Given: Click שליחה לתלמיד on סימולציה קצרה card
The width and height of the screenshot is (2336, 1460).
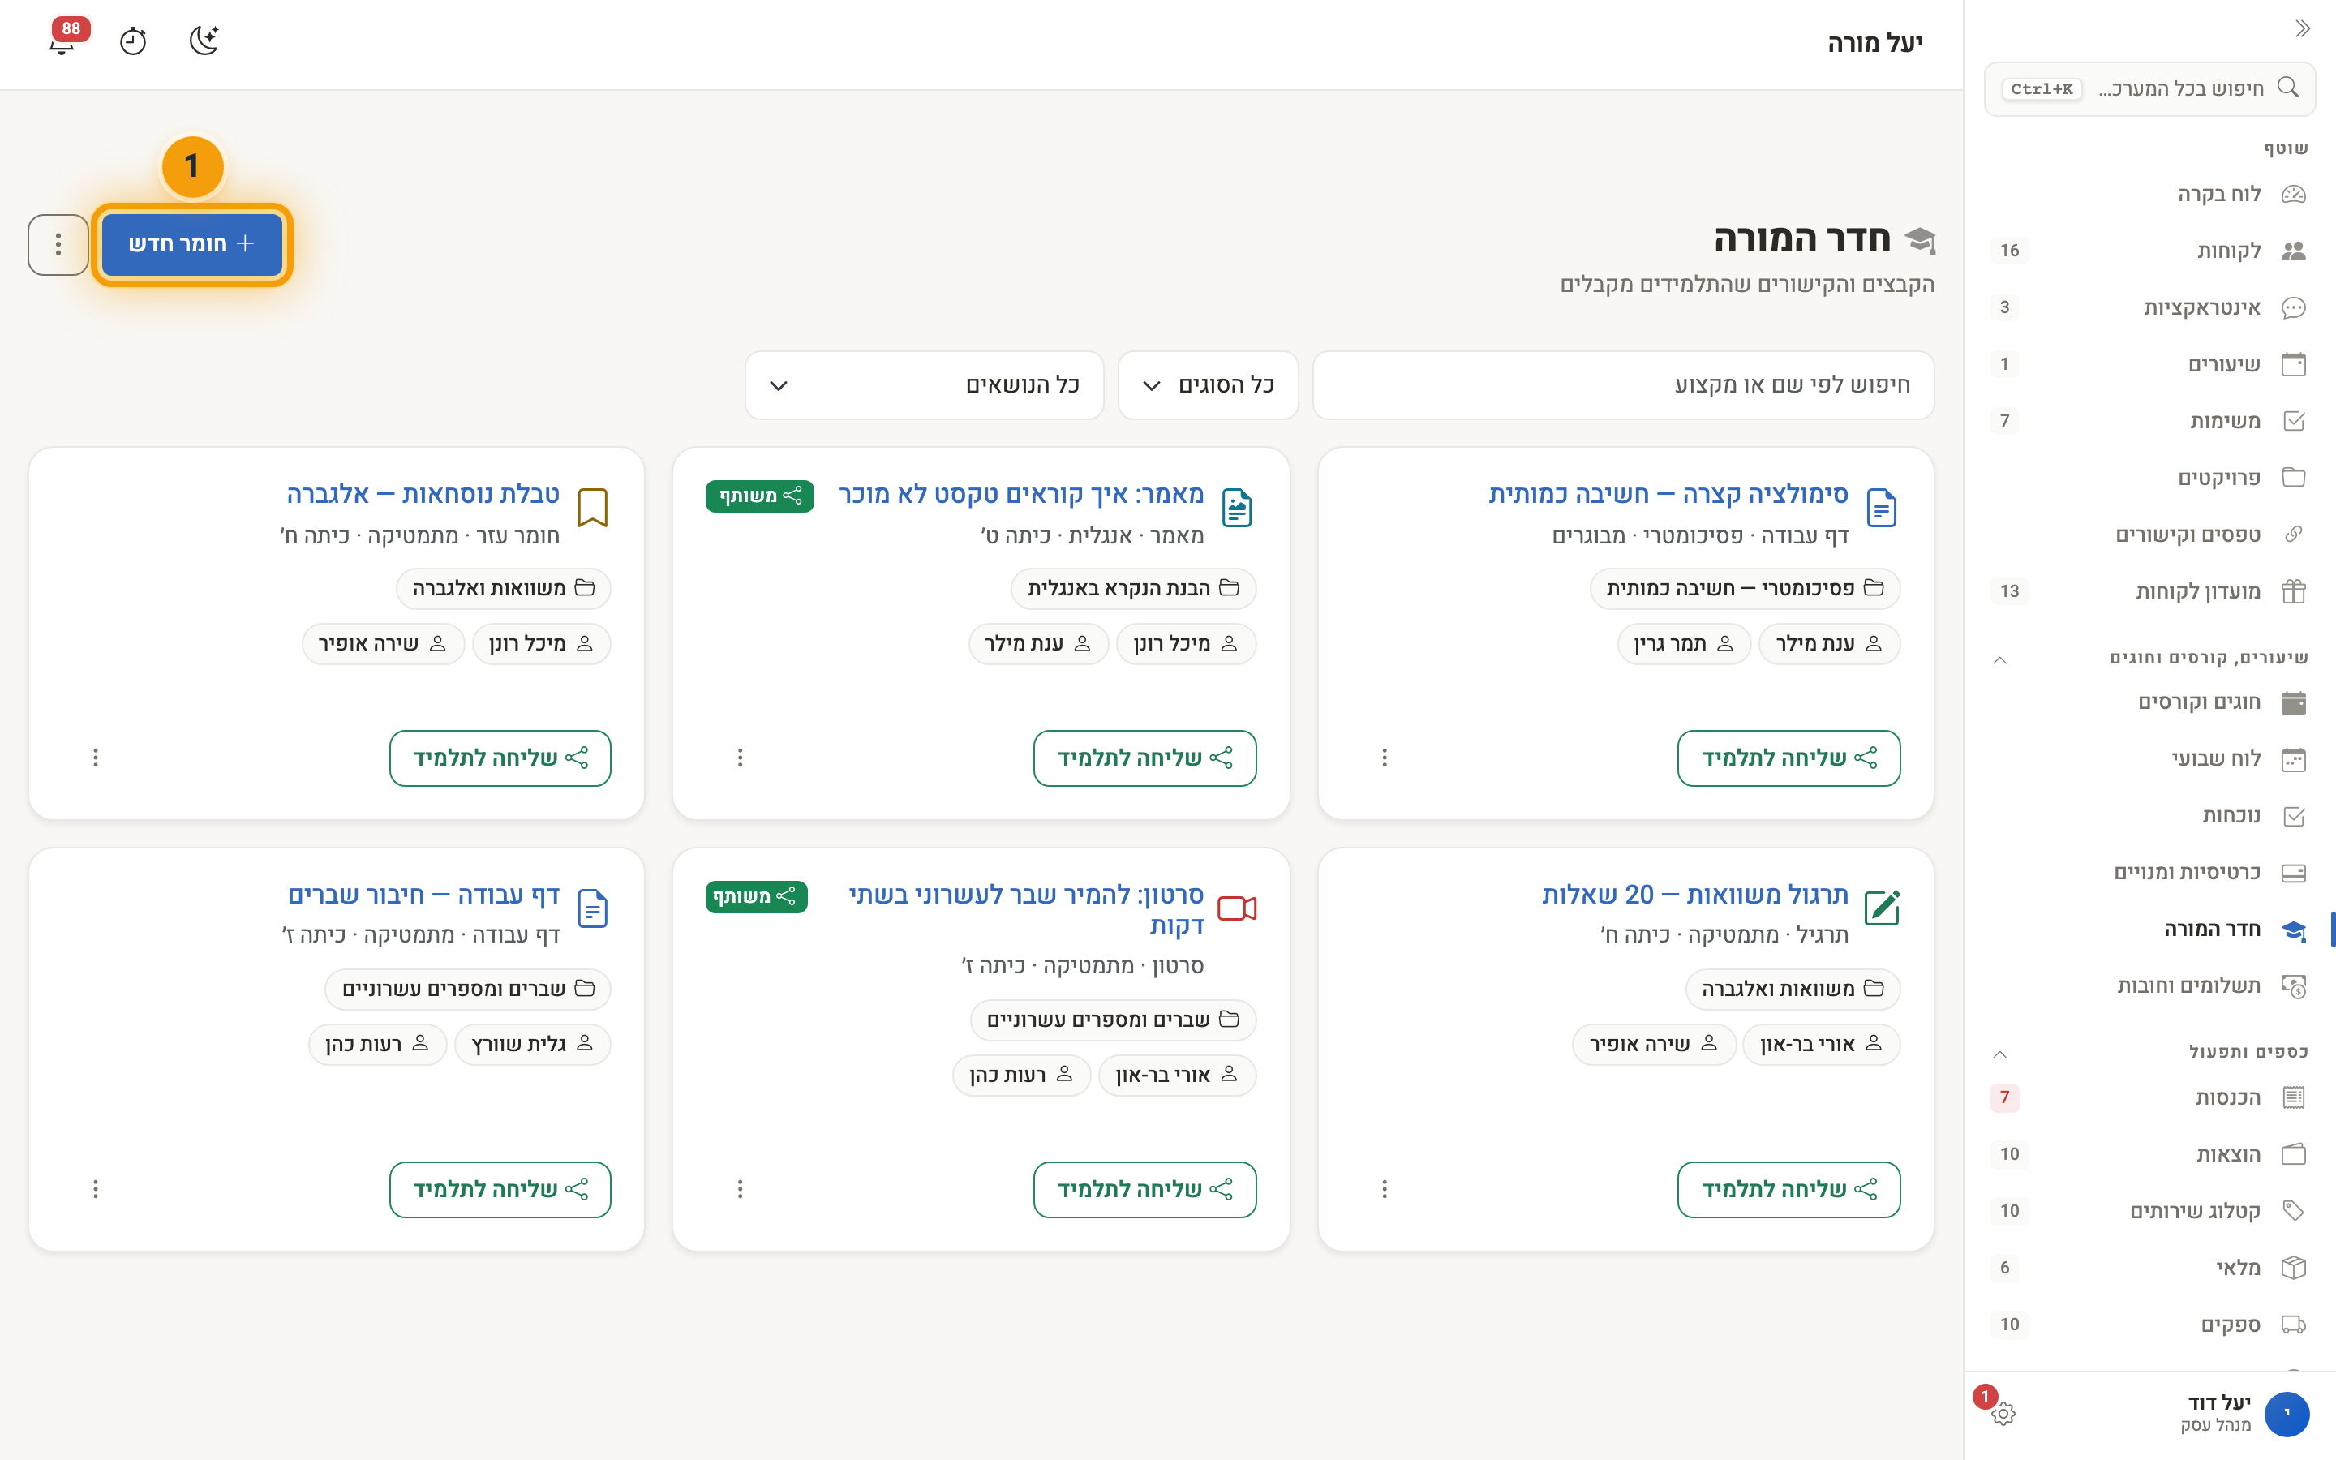Looking at the screenshot, I should 1788,758.
